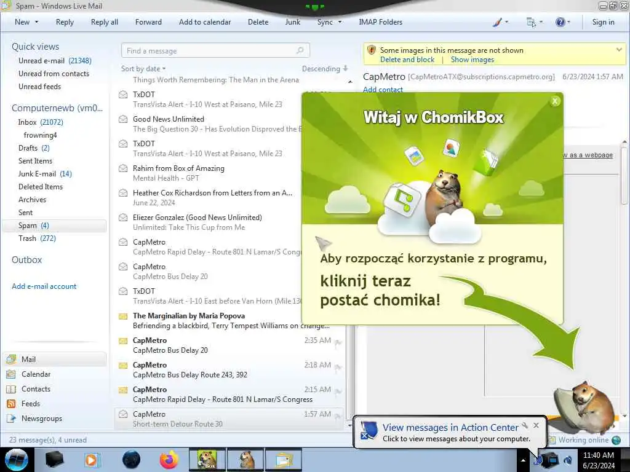Click the shield icon in the images warning bar
This screenshot has height=472, width=630.
pyautogui.click(x=372, y=50)
